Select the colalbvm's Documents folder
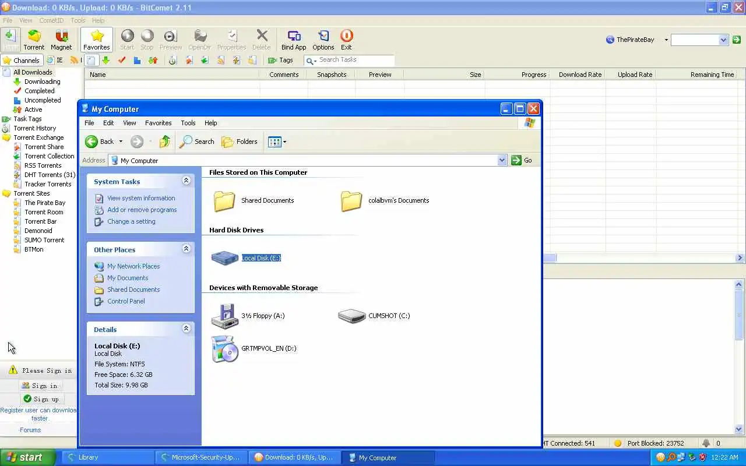746x466 pixels. pyautogui.click(x=385, y=200)
